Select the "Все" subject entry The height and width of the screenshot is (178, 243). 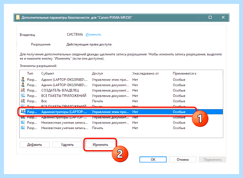44,101
